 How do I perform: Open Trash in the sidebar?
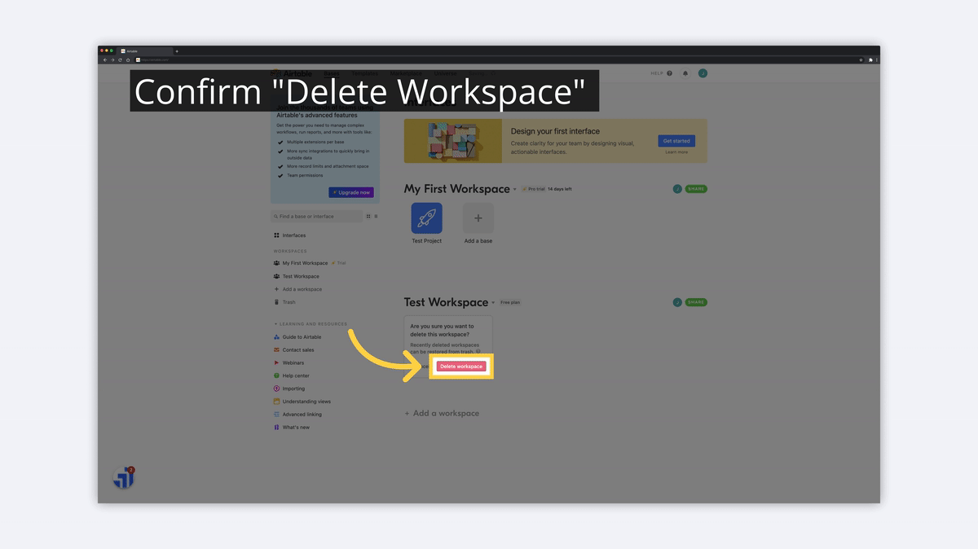point(285,302)
